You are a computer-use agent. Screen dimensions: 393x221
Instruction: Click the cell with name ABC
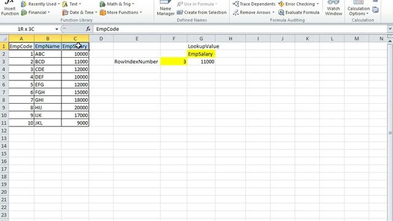(48, 54)
